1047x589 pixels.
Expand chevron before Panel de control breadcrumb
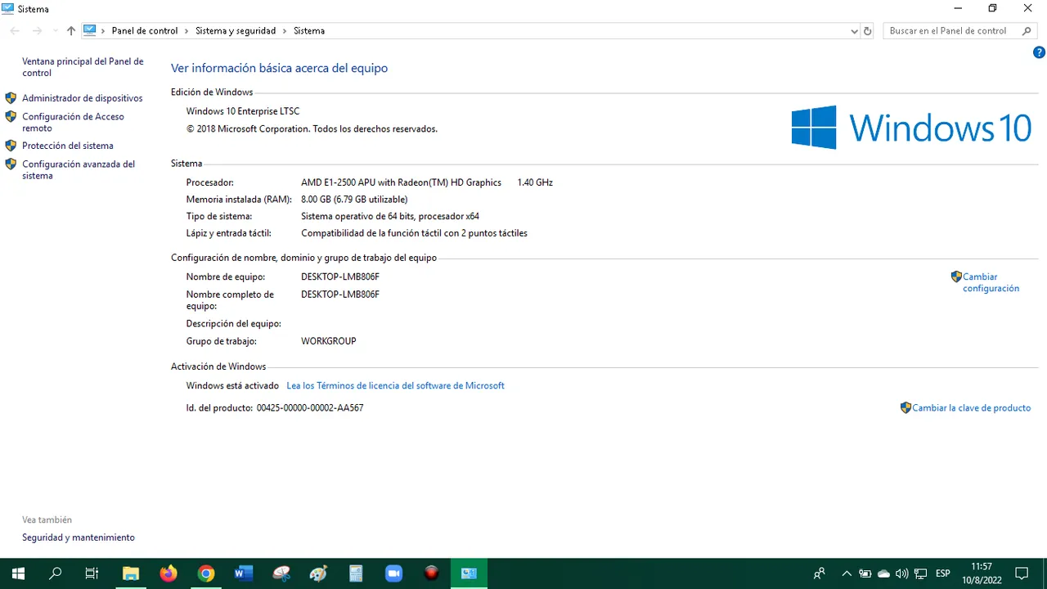(103, 31)
